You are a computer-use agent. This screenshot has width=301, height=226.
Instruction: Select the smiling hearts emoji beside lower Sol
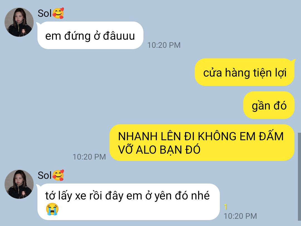tap(58, 175)
